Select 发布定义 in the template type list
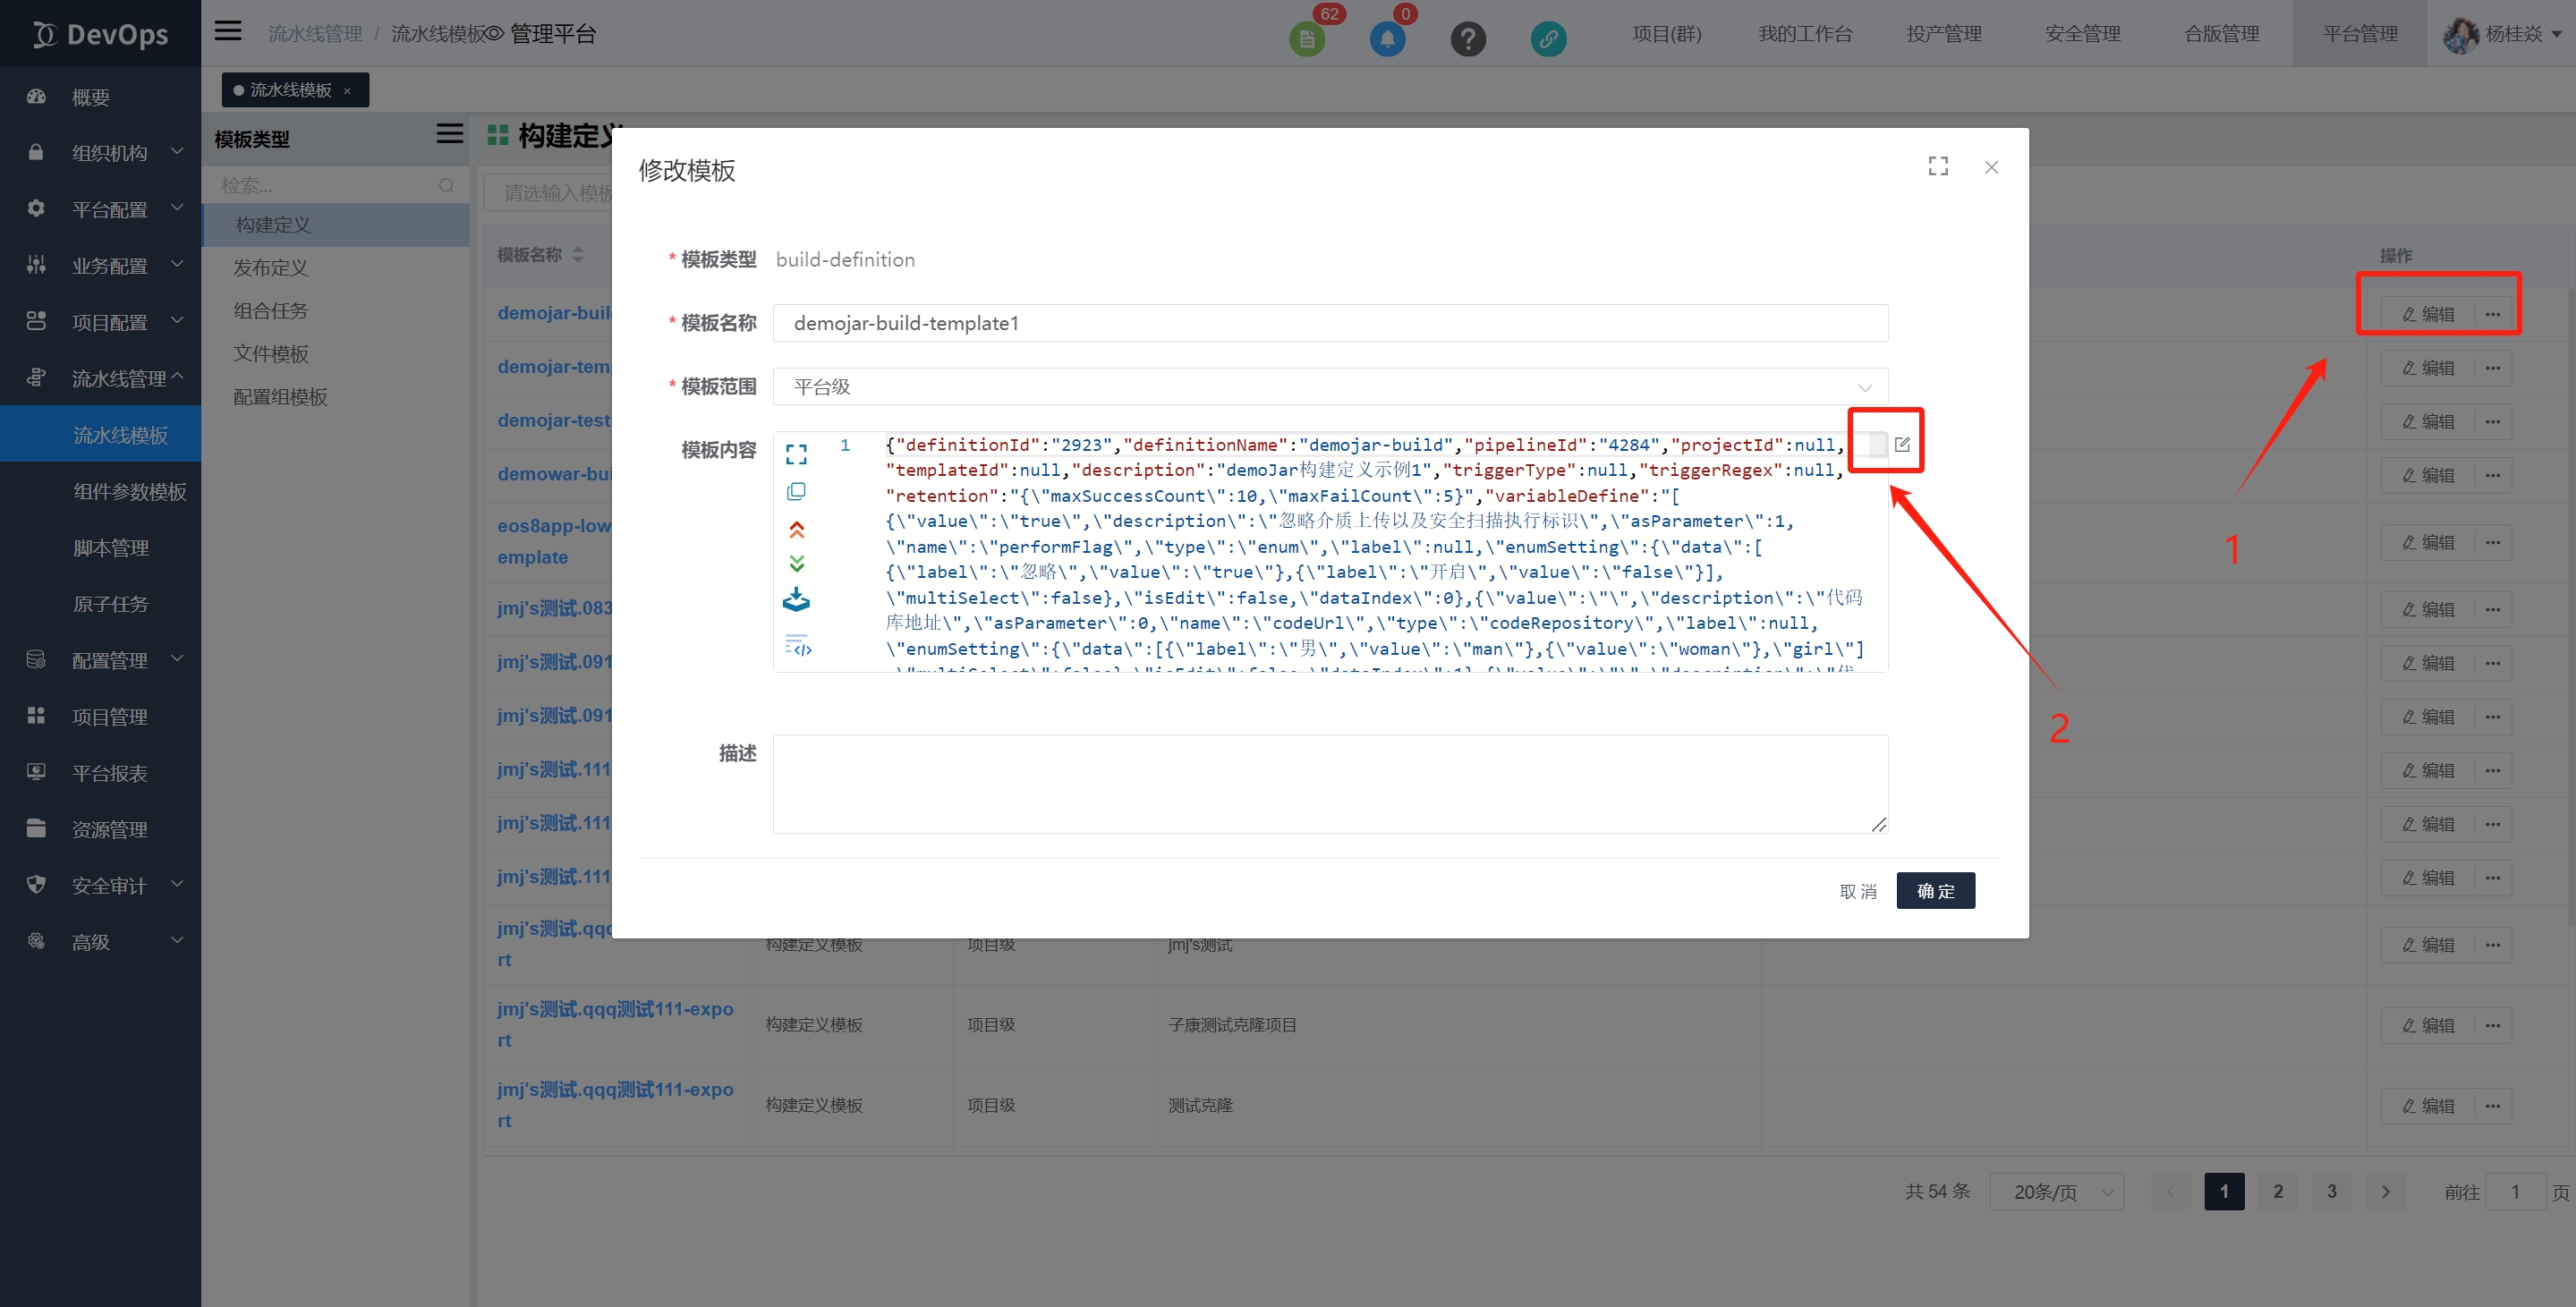This screenshot has height=1307, width=2576. (x=270, y=268)
